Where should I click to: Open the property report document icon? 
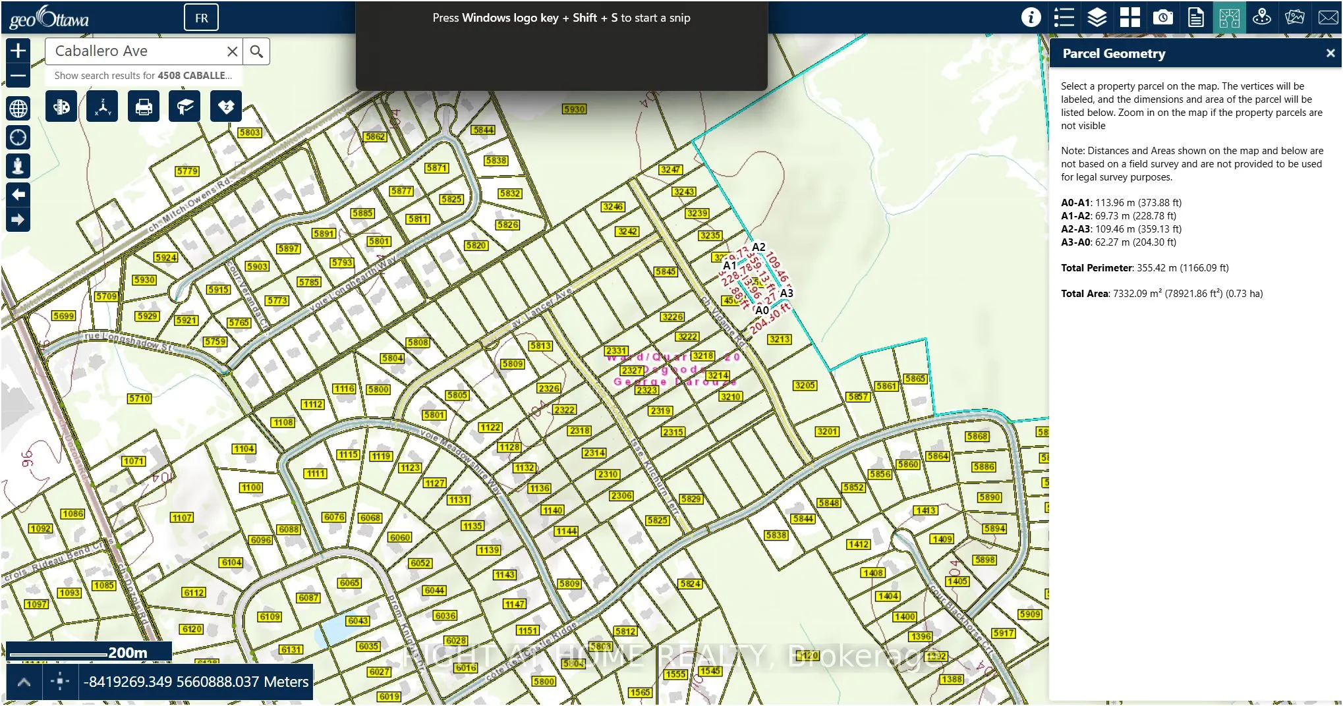pos(1196,17)
